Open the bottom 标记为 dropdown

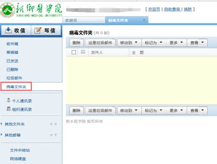click(x=154, y=110)
